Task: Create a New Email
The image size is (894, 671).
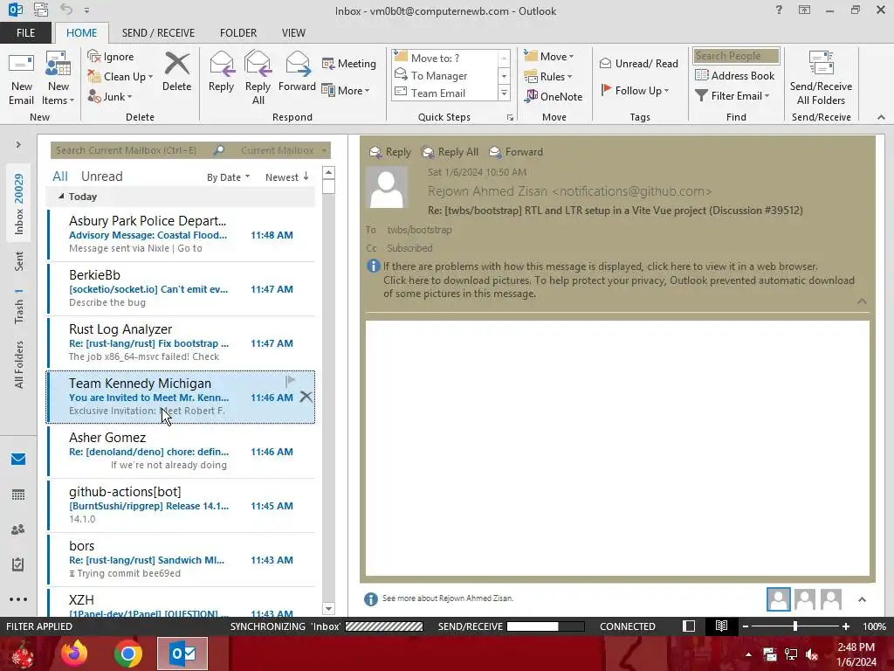Action: coord(21,78)
